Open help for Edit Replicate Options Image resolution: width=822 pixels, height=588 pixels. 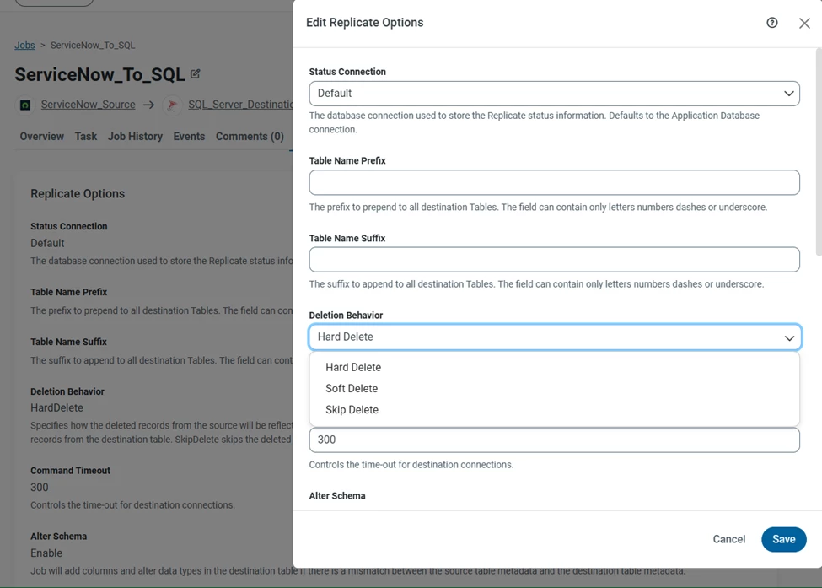(x=771, y=23)
